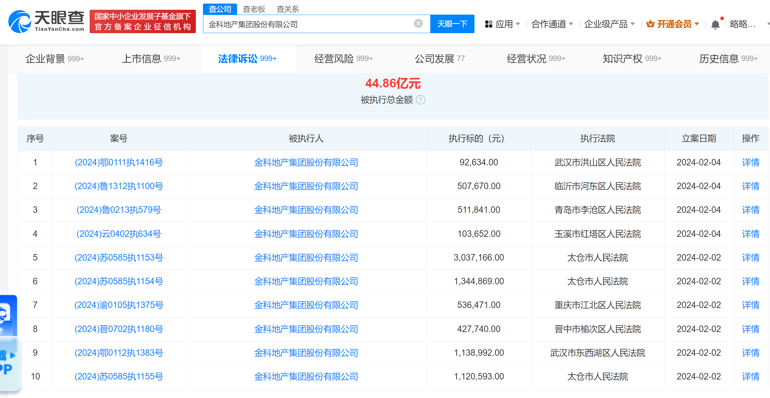Click the company name link in row 10

click(x=306, y=377)
